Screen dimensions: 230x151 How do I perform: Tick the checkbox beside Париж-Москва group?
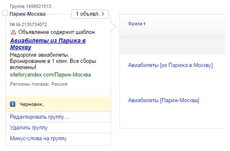[x=5, y=13]
